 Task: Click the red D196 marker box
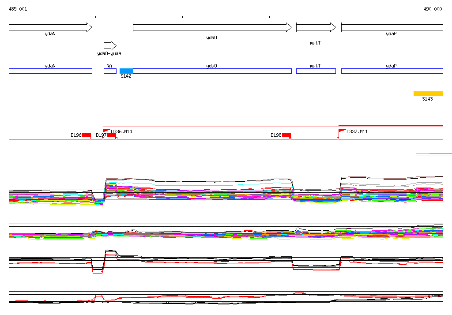pos(86,135)
